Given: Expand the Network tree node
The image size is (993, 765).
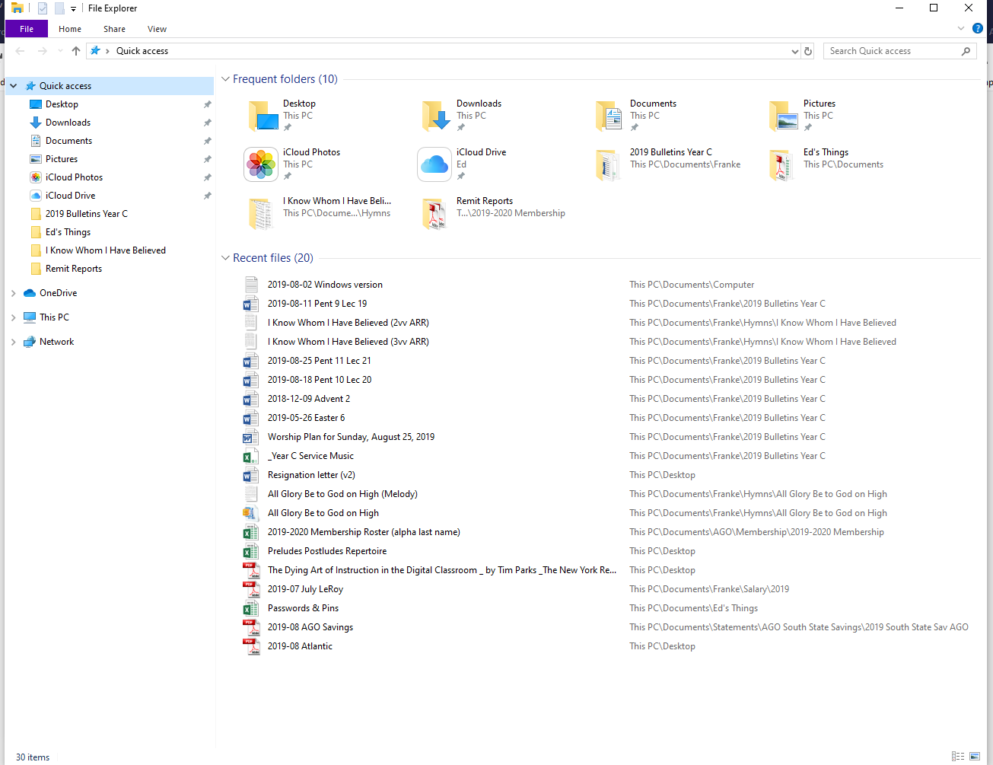Looking at the screenshot, I should 14,342.
